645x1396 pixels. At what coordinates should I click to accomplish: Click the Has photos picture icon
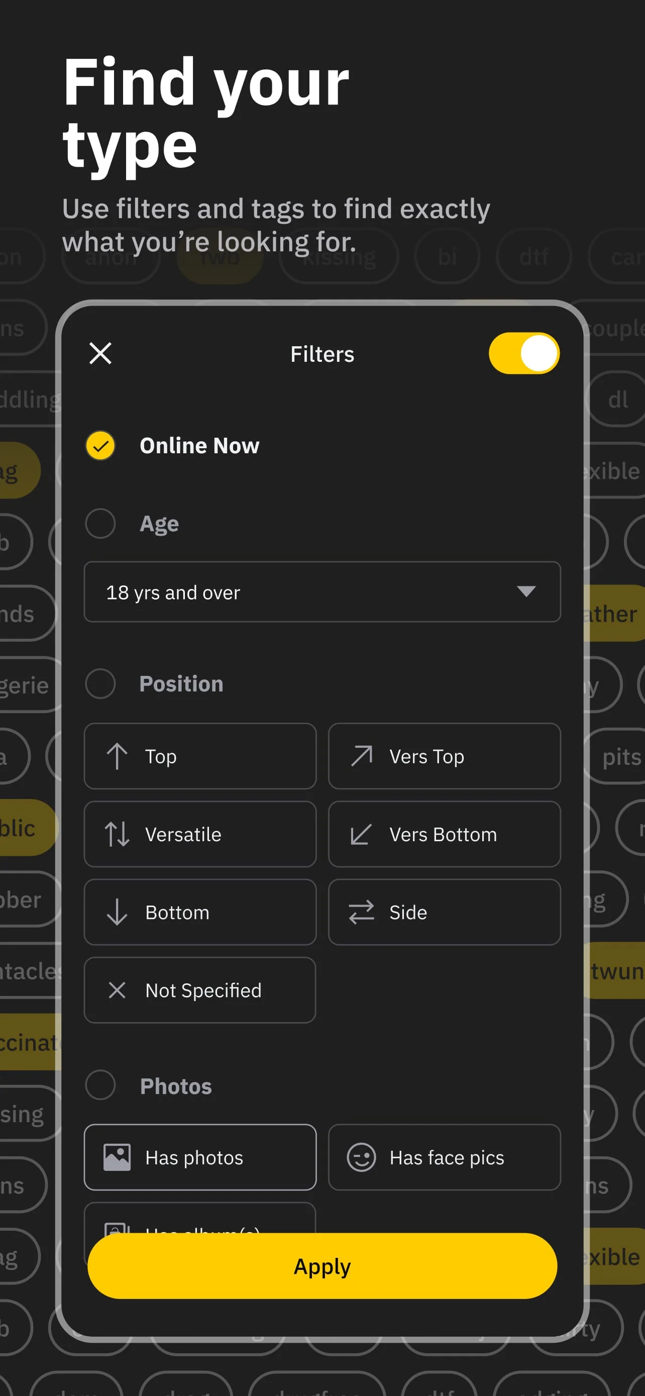tap(116, 1157)
